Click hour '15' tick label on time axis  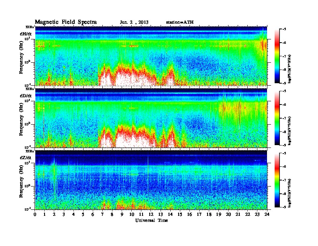(x=180, y=214)
